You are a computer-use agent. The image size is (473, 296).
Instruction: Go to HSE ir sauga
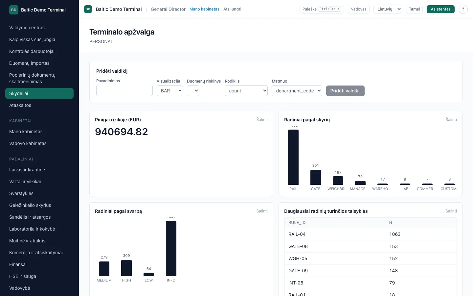coord(39,276)
